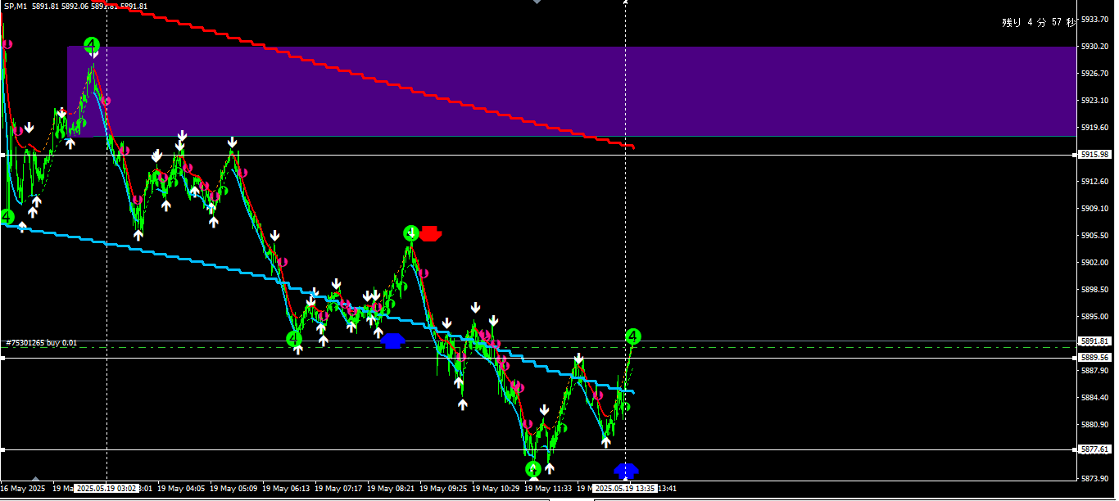Image resolution: width=1119 pixels, height=501 pixels.
Task: Click '19 May 10:29' on the time axis
Action: point(496,489)
